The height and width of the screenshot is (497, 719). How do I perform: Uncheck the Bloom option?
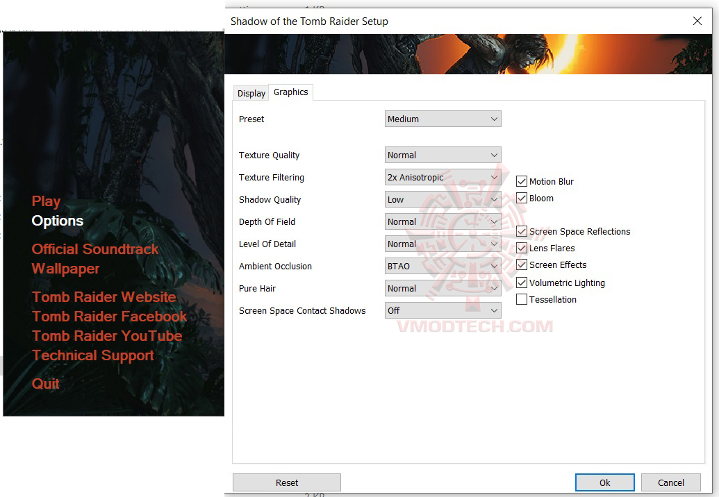point(522,199)
